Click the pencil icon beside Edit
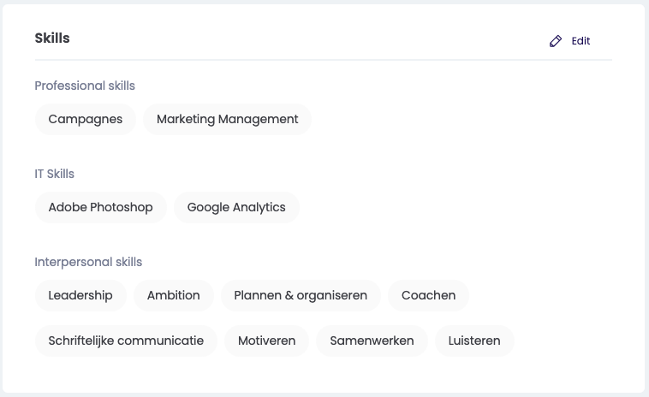The height and width of the screenshot is (397, 649). pyautogui.click(x=556, y=41)
